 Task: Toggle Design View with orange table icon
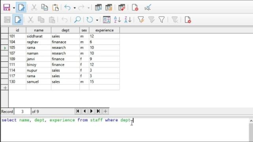click(x=109, y=7)
